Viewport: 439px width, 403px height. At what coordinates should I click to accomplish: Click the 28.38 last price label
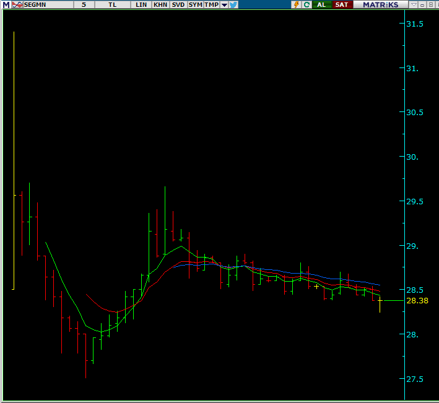pyautogui.click(x=417, y=301)
